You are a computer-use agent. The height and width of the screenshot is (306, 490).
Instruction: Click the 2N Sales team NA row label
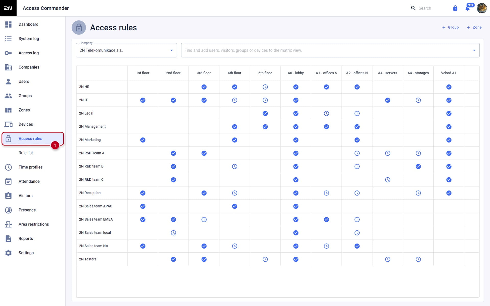[93, 246]
